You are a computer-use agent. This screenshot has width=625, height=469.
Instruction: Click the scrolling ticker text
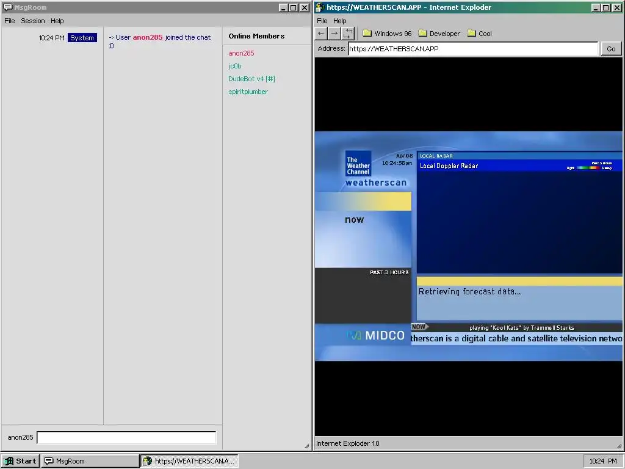point(516,338)
